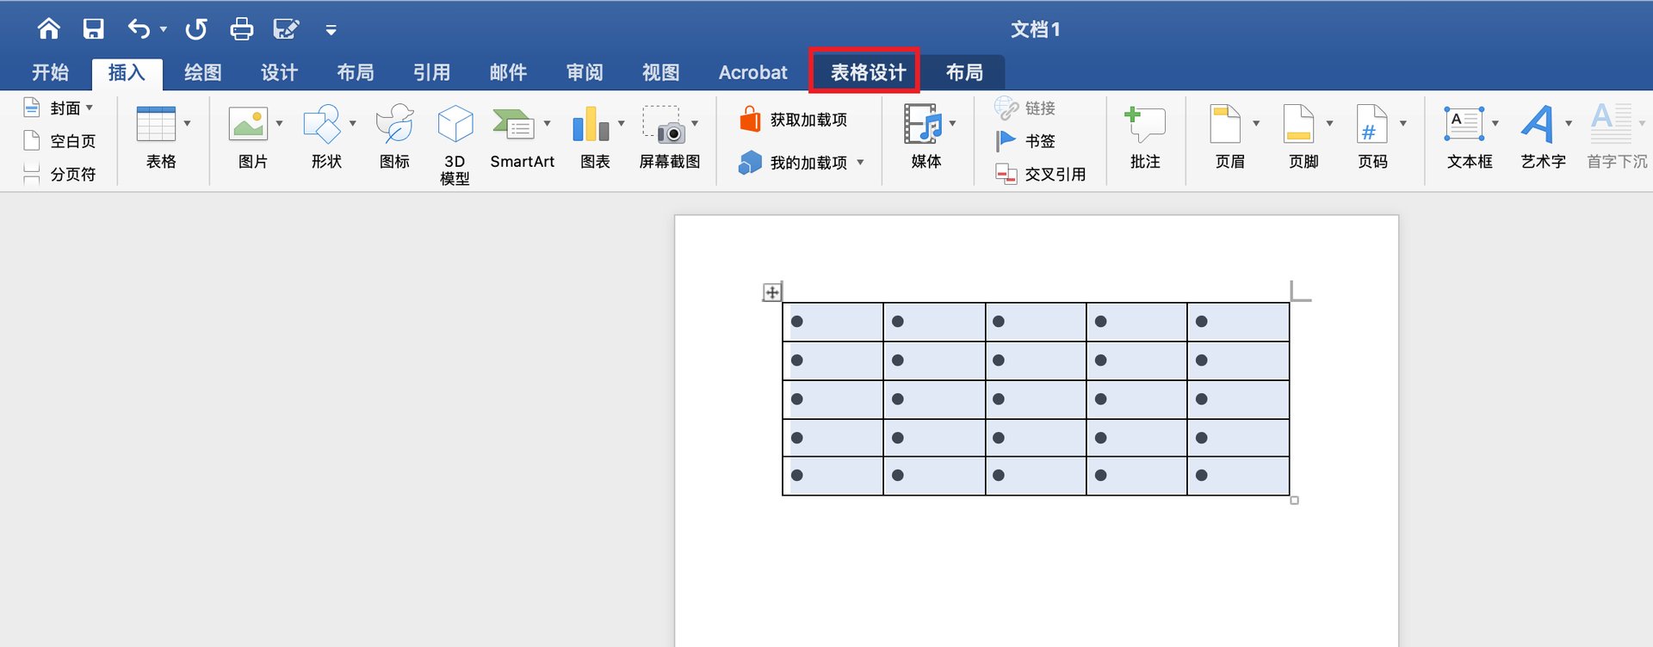Expand the SmartArt dropdown arrow

click(x=547, y=124)
